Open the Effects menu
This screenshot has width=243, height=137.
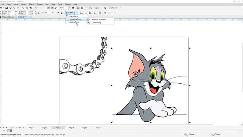coord(31,4)
